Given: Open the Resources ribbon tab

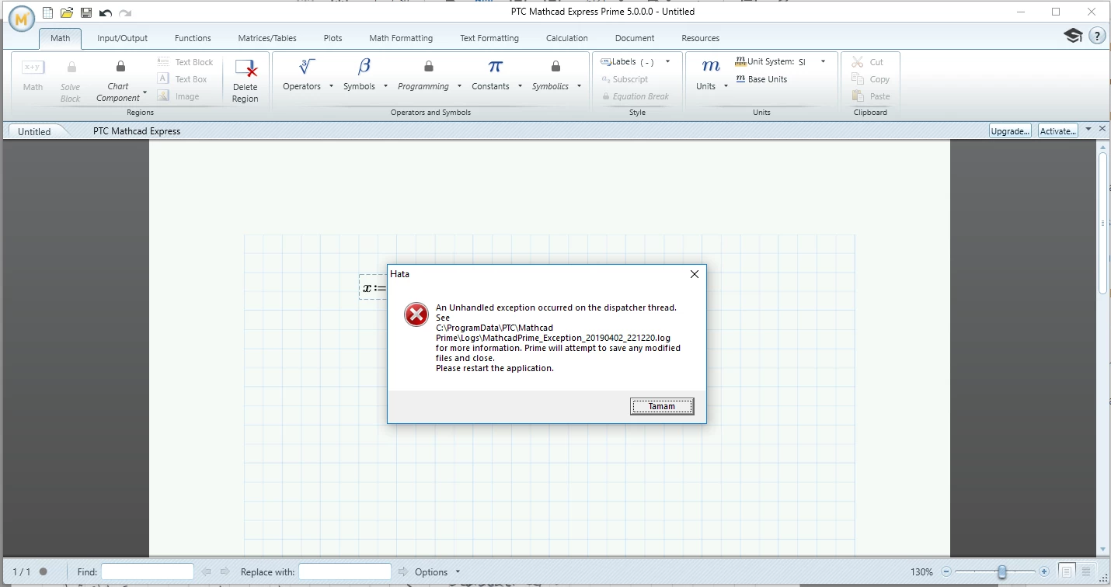Looking at the screenshot, I should click(x=701, y=38).
